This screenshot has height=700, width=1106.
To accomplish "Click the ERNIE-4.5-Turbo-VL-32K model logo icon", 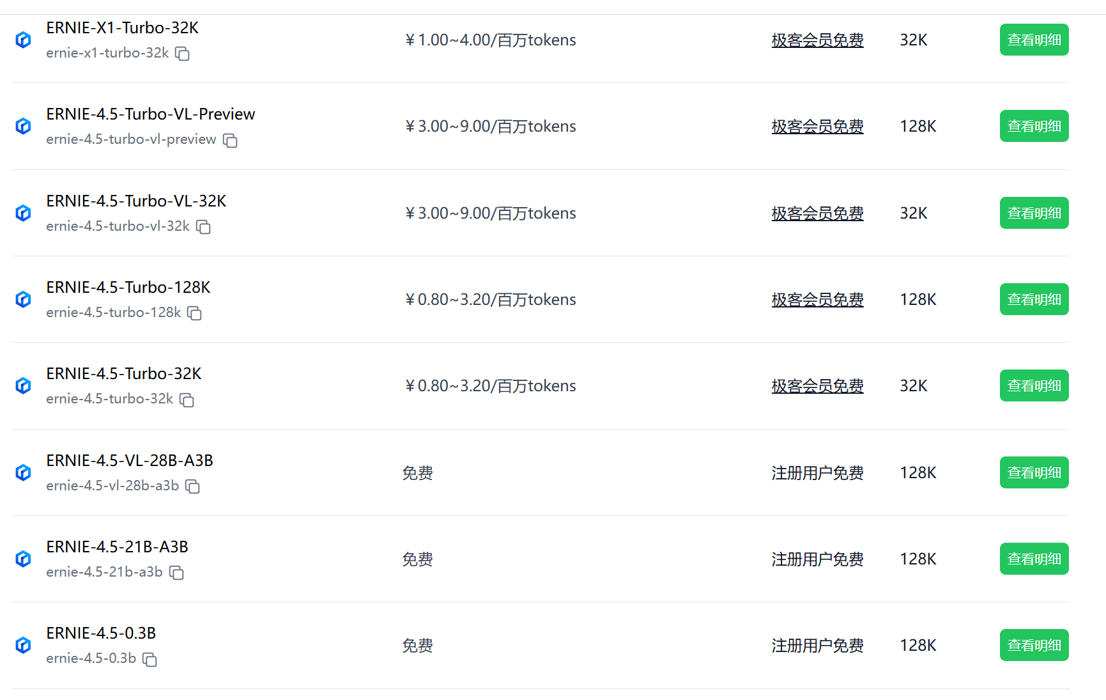I will (x=23, y=213).
